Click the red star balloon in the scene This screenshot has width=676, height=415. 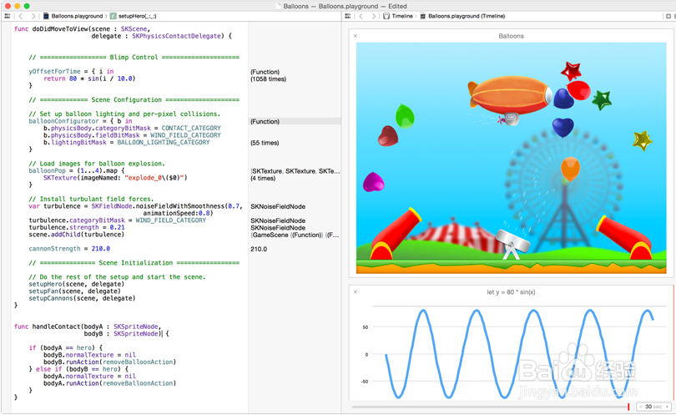571,70
